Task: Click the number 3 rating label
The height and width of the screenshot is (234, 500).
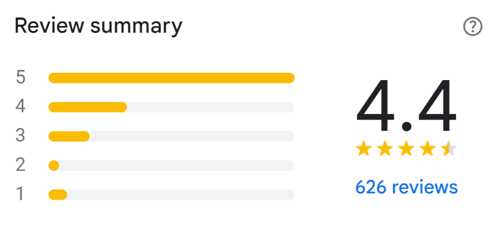Action: 21,136
